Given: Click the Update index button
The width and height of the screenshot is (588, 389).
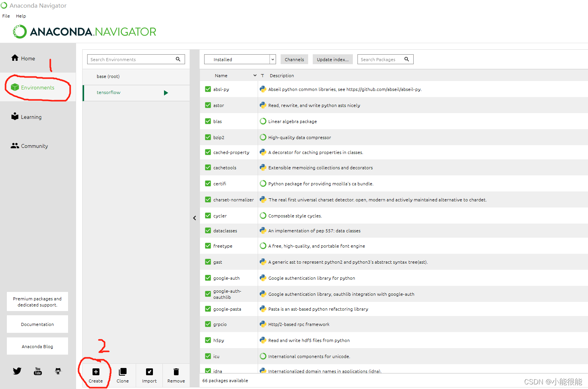Looking at the screenshot, I should (333, 59).
